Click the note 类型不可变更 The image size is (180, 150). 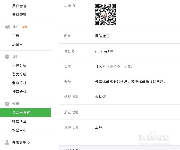coord(120,66)
